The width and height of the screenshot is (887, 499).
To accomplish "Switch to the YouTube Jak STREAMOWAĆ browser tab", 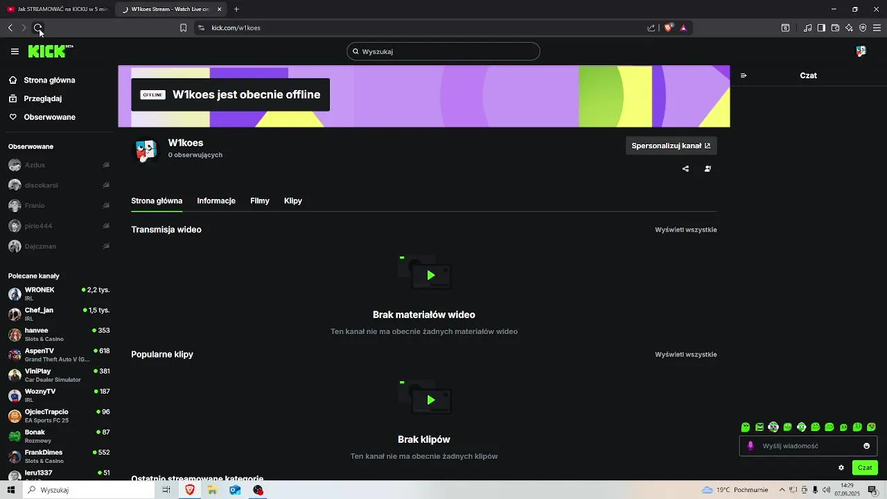I will point(58,9).
